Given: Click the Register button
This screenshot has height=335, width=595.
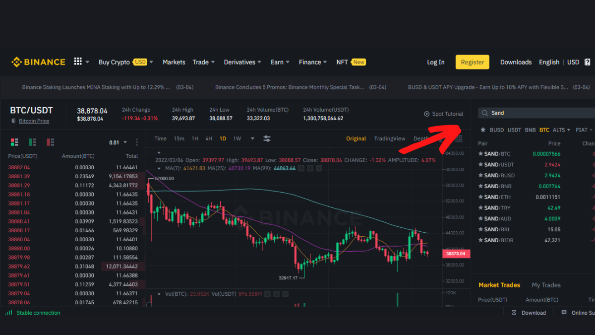Looking at the screenshot, I should [x=473, y=62].
